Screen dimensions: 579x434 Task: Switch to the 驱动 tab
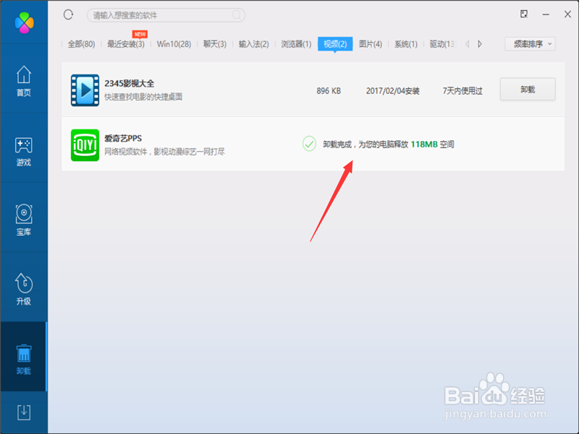pos(442,44)
